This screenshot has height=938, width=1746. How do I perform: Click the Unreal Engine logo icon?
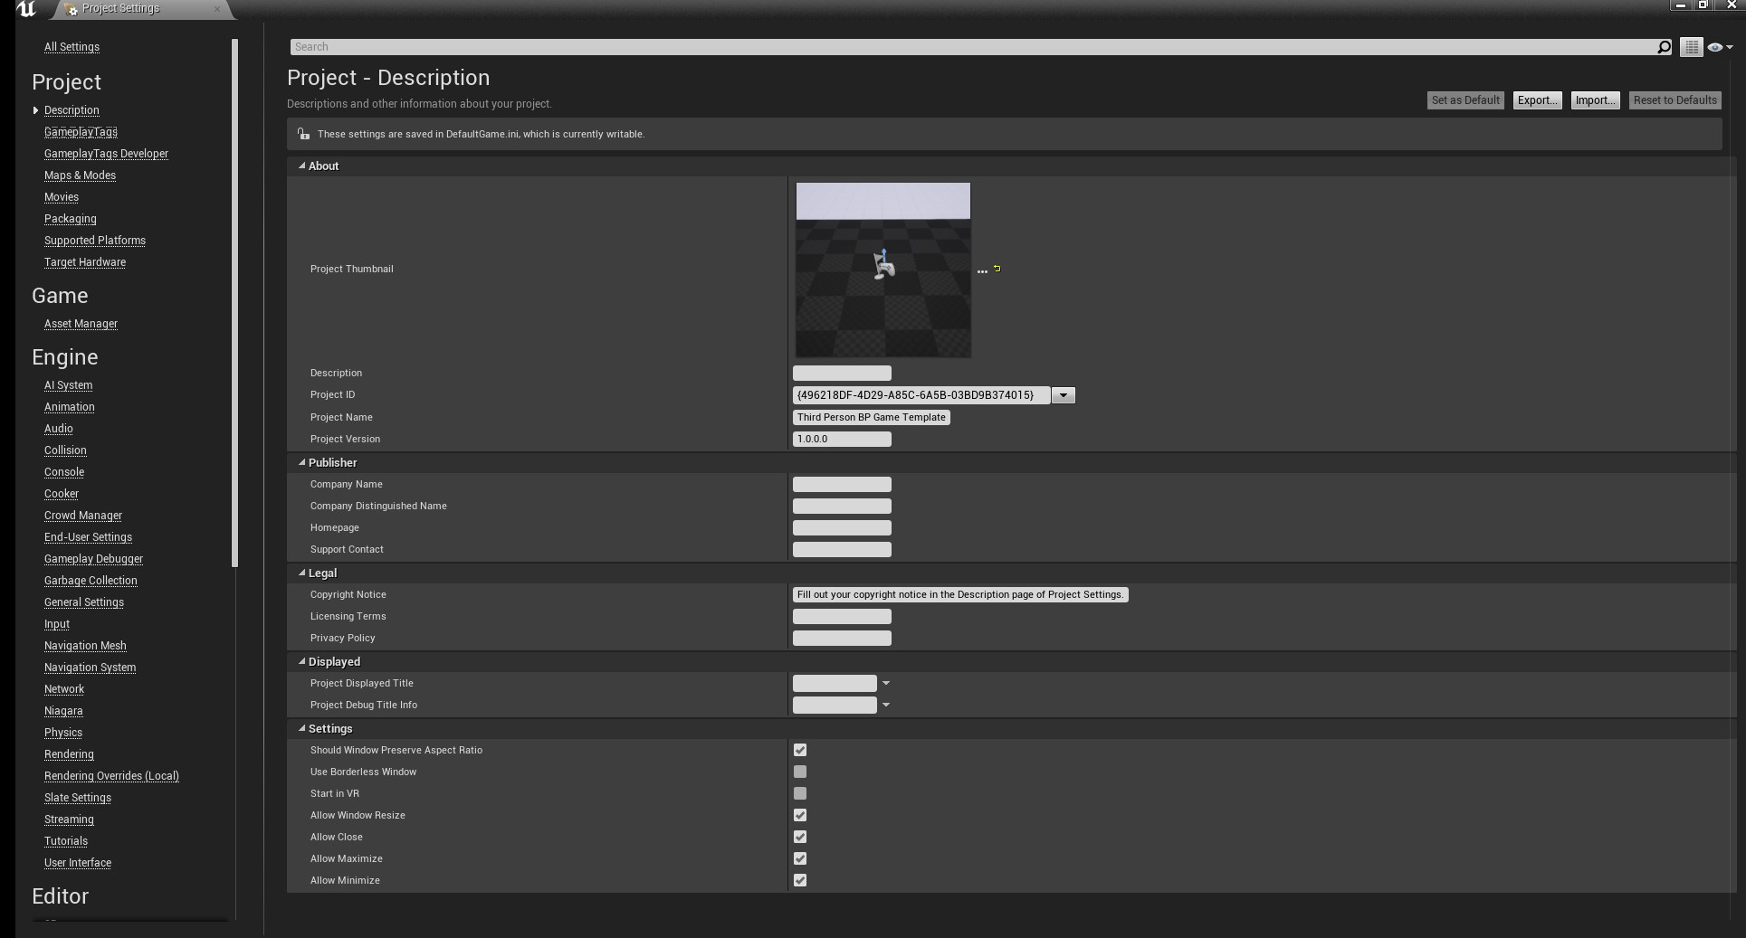[26, 9]
